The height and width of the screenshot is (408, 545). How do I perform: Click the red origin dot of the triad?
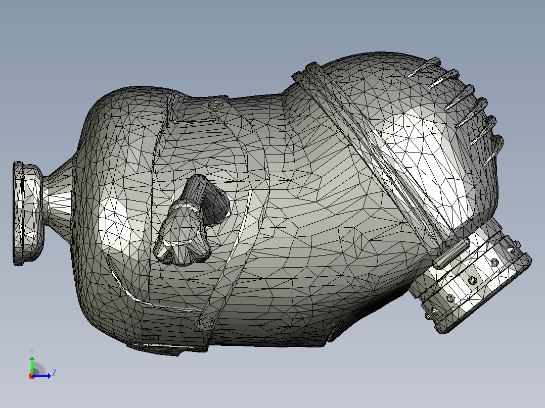click(x=32, y=376)
